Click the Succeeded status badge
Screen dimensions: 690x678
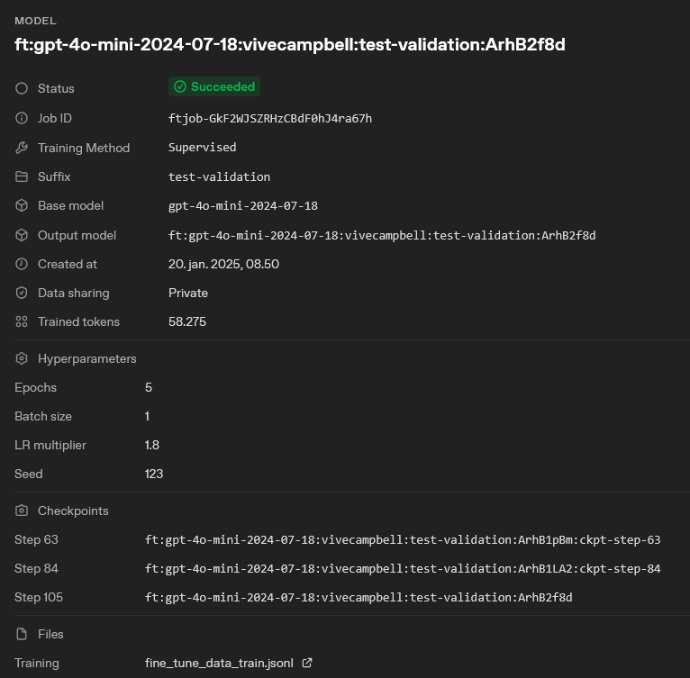(x=214, y=86)
